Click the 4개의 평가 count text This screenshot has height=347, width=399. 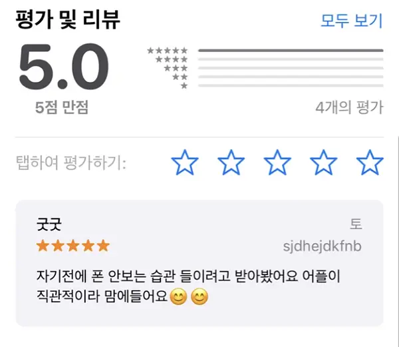tap(349, 107)
